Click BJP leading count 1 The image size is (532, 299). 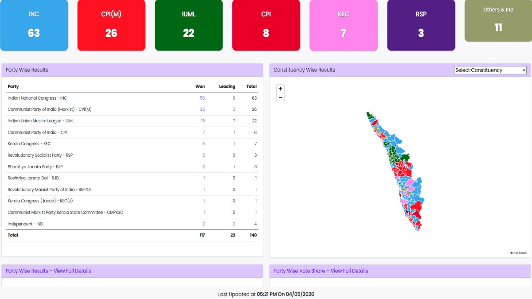coord(234,167)
